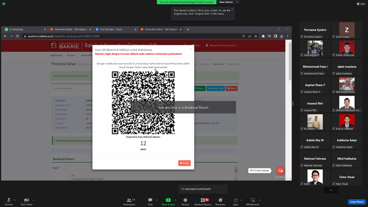368x207 pixels.
Task: Expand share options arrow beside Share Screen
Action: coord(175,200)
